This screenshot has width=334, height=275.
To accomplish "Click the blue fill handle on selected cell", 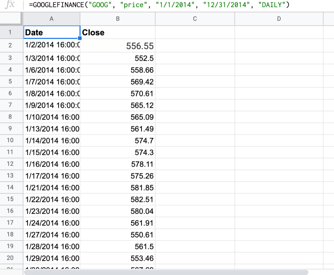I will click(x=79, y=39).
